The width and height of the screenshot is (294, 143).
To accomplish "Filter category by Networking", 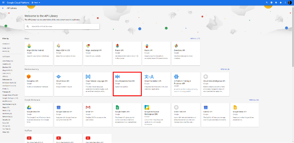I will coord(8,116).
